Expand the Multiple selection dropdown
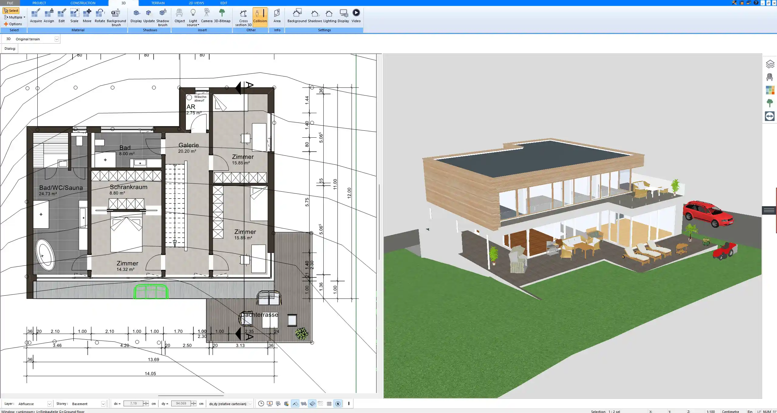This screenshot has width=777, height=413. pos(24,17)
